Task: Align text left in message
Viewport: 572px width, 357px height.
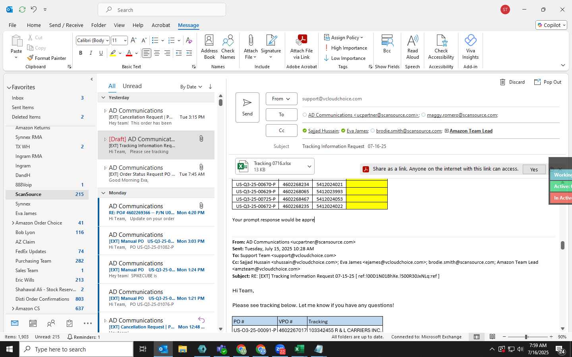Action: 147,53
